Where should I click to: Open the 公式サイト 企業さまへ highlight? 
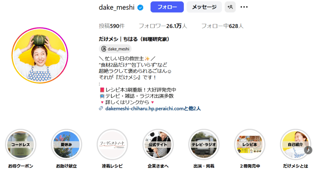click(158, 144)
